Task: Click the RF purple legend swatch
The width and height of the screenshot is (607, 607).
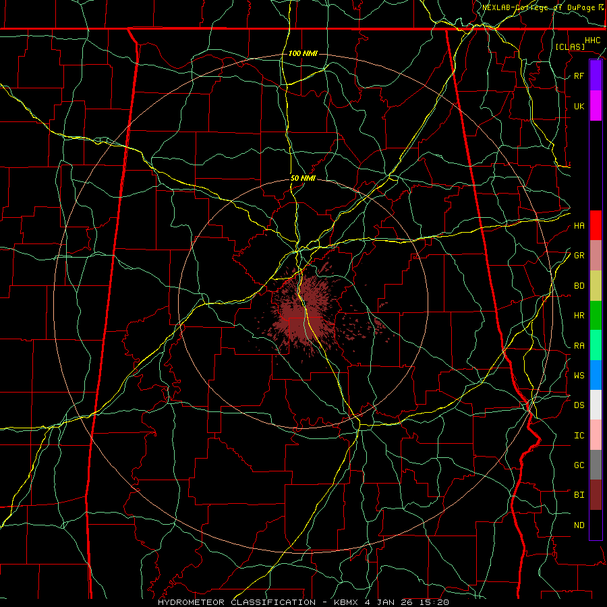Action: point(596,76)
